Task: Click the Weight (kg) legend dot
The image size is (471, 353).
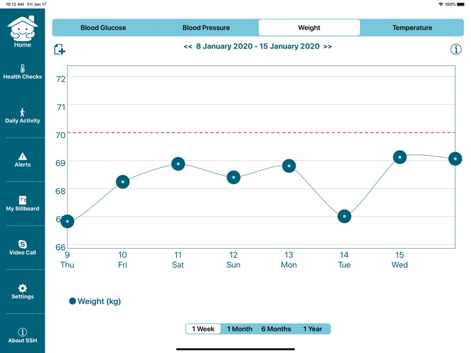Action: pyautogui.click(x=72, y=301)
